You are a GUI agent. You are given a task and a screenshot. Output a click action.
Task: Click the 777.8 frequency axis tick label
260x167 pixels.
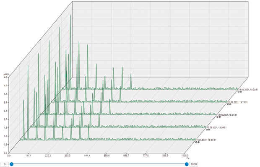coord(146,156)
